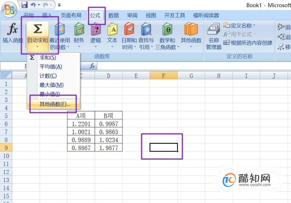
Task: Open the Developer (开发工具) tab
Action: pos(175,15)
